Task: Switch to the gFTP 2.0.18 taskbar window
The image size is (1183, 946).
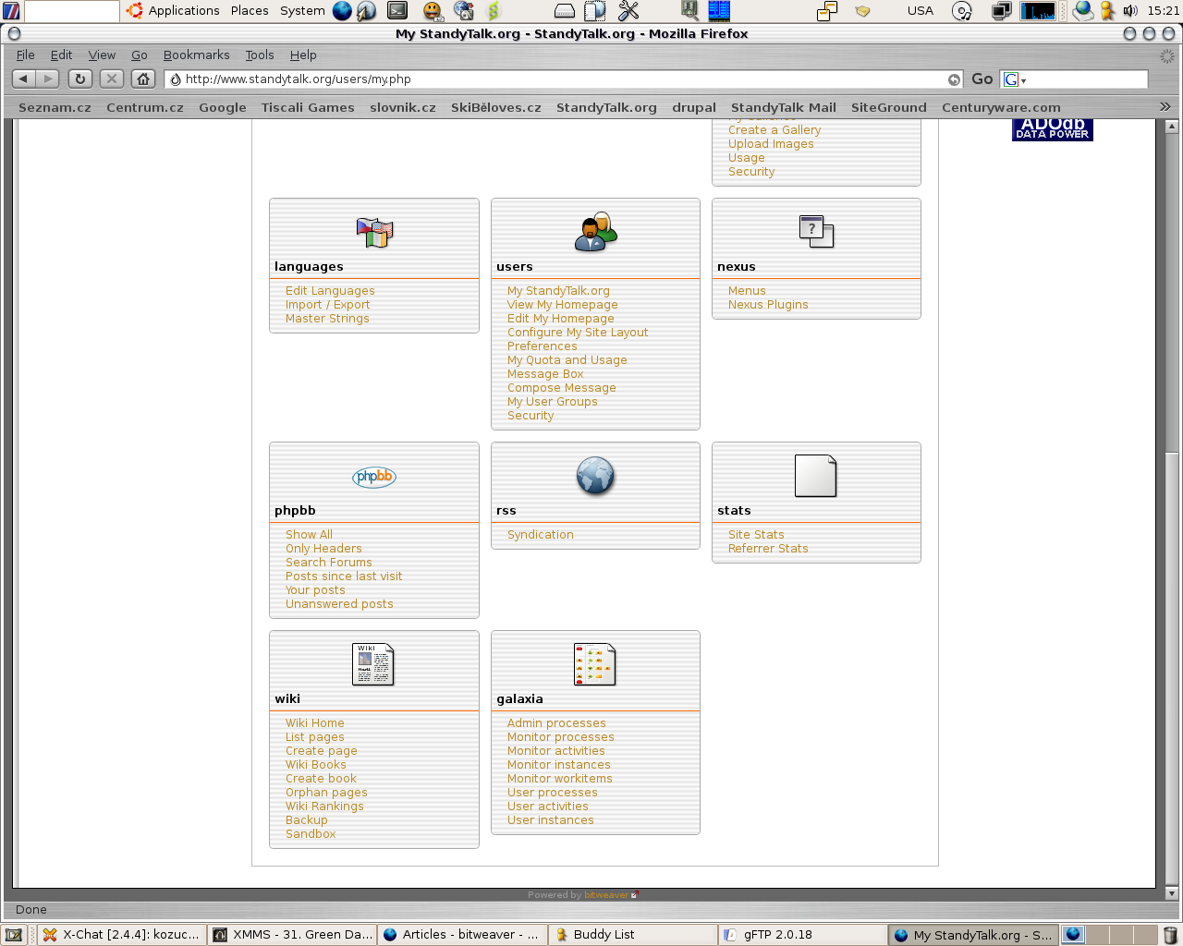Action: click(803, 935)
